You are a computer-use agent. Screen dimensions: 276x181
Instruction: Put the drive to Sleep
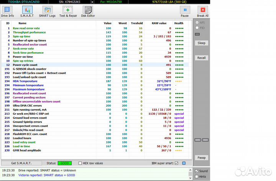coord(201,43)
